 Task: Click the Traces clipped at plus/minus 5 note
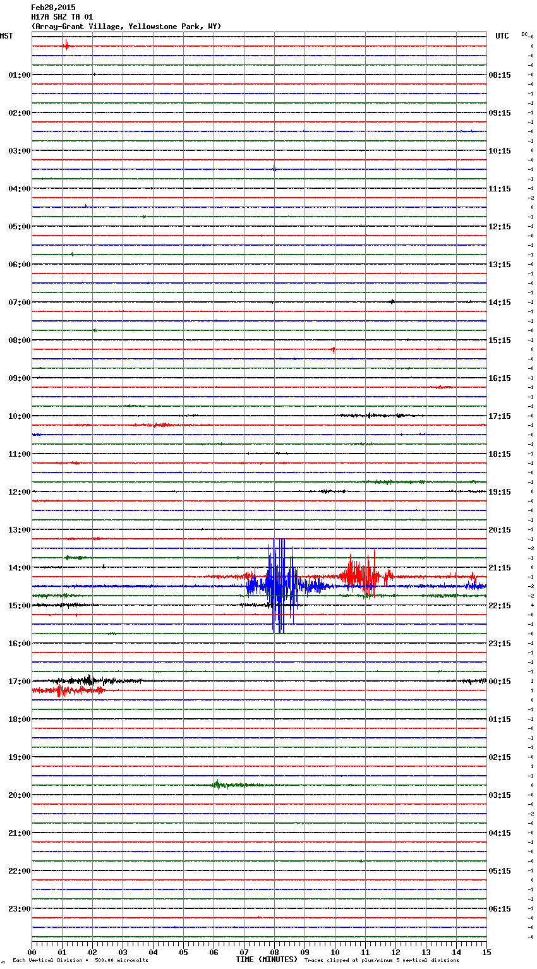(382, 961)
